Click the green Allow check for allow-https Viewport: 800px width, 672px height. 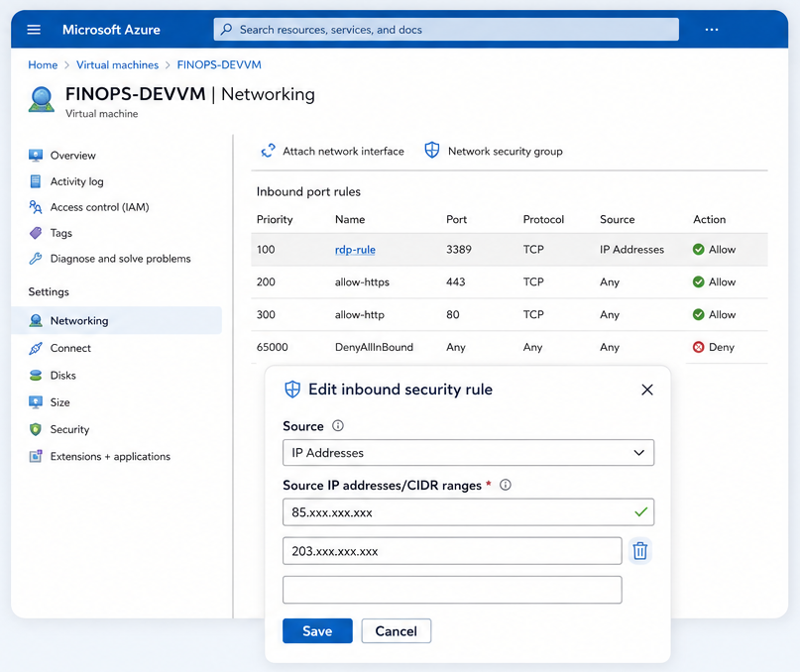[x=699, y=281]
